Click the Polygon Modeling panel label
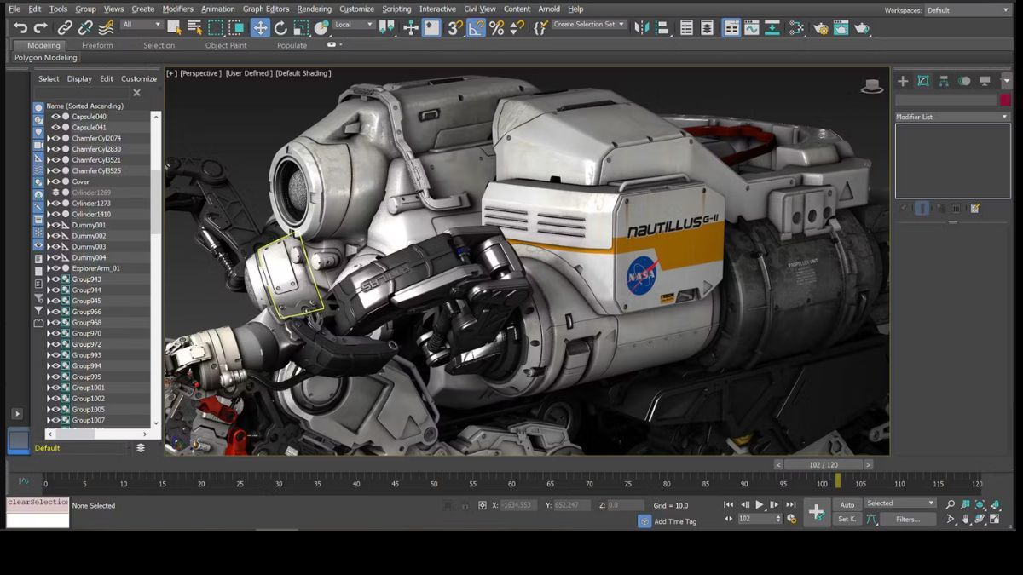Screen dimensions: 1023x575 point(46,58)
